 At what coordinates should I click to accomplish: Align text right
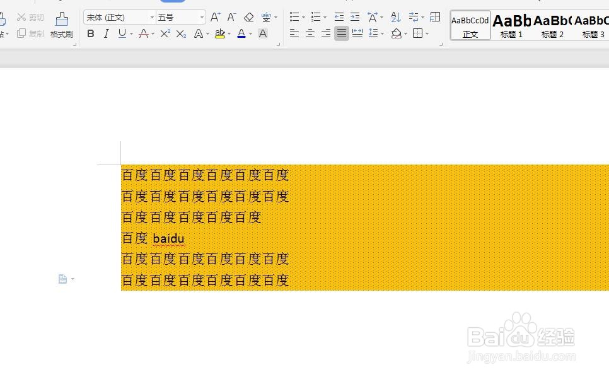click(326, 33)
